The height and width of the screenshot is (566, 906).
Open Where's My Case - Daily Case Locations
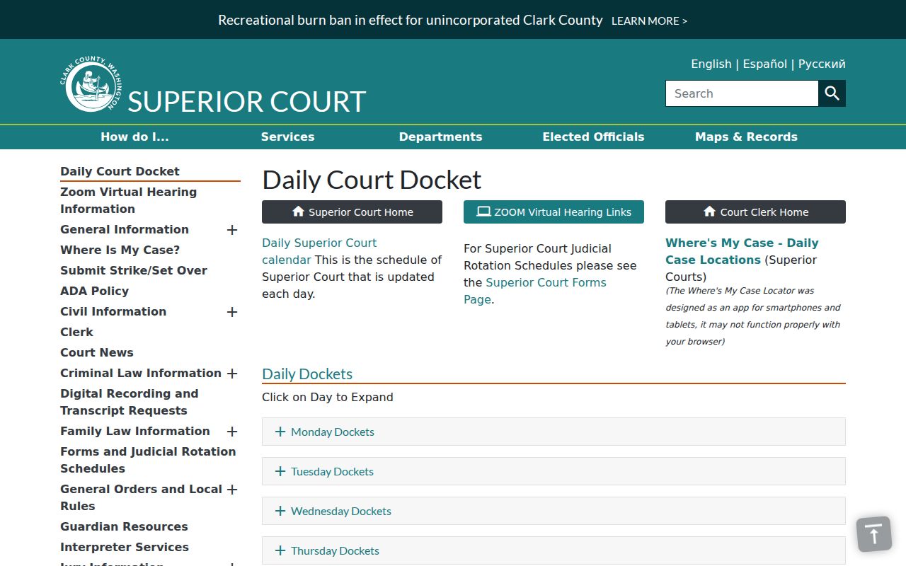click(x=742, y=251)
